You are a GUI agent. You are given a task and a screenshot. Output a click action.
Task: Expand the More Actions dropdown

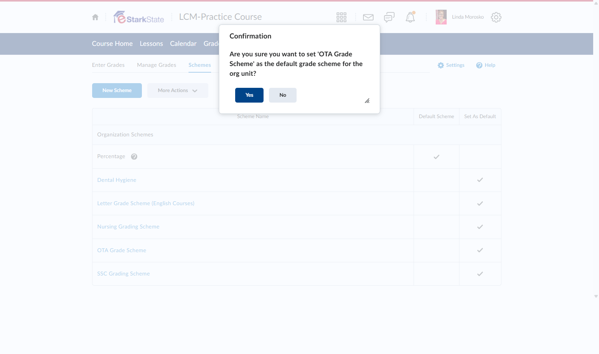pos(178,91)
